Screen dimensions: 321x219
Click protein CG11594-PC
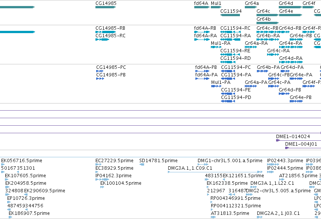(228, 71)
